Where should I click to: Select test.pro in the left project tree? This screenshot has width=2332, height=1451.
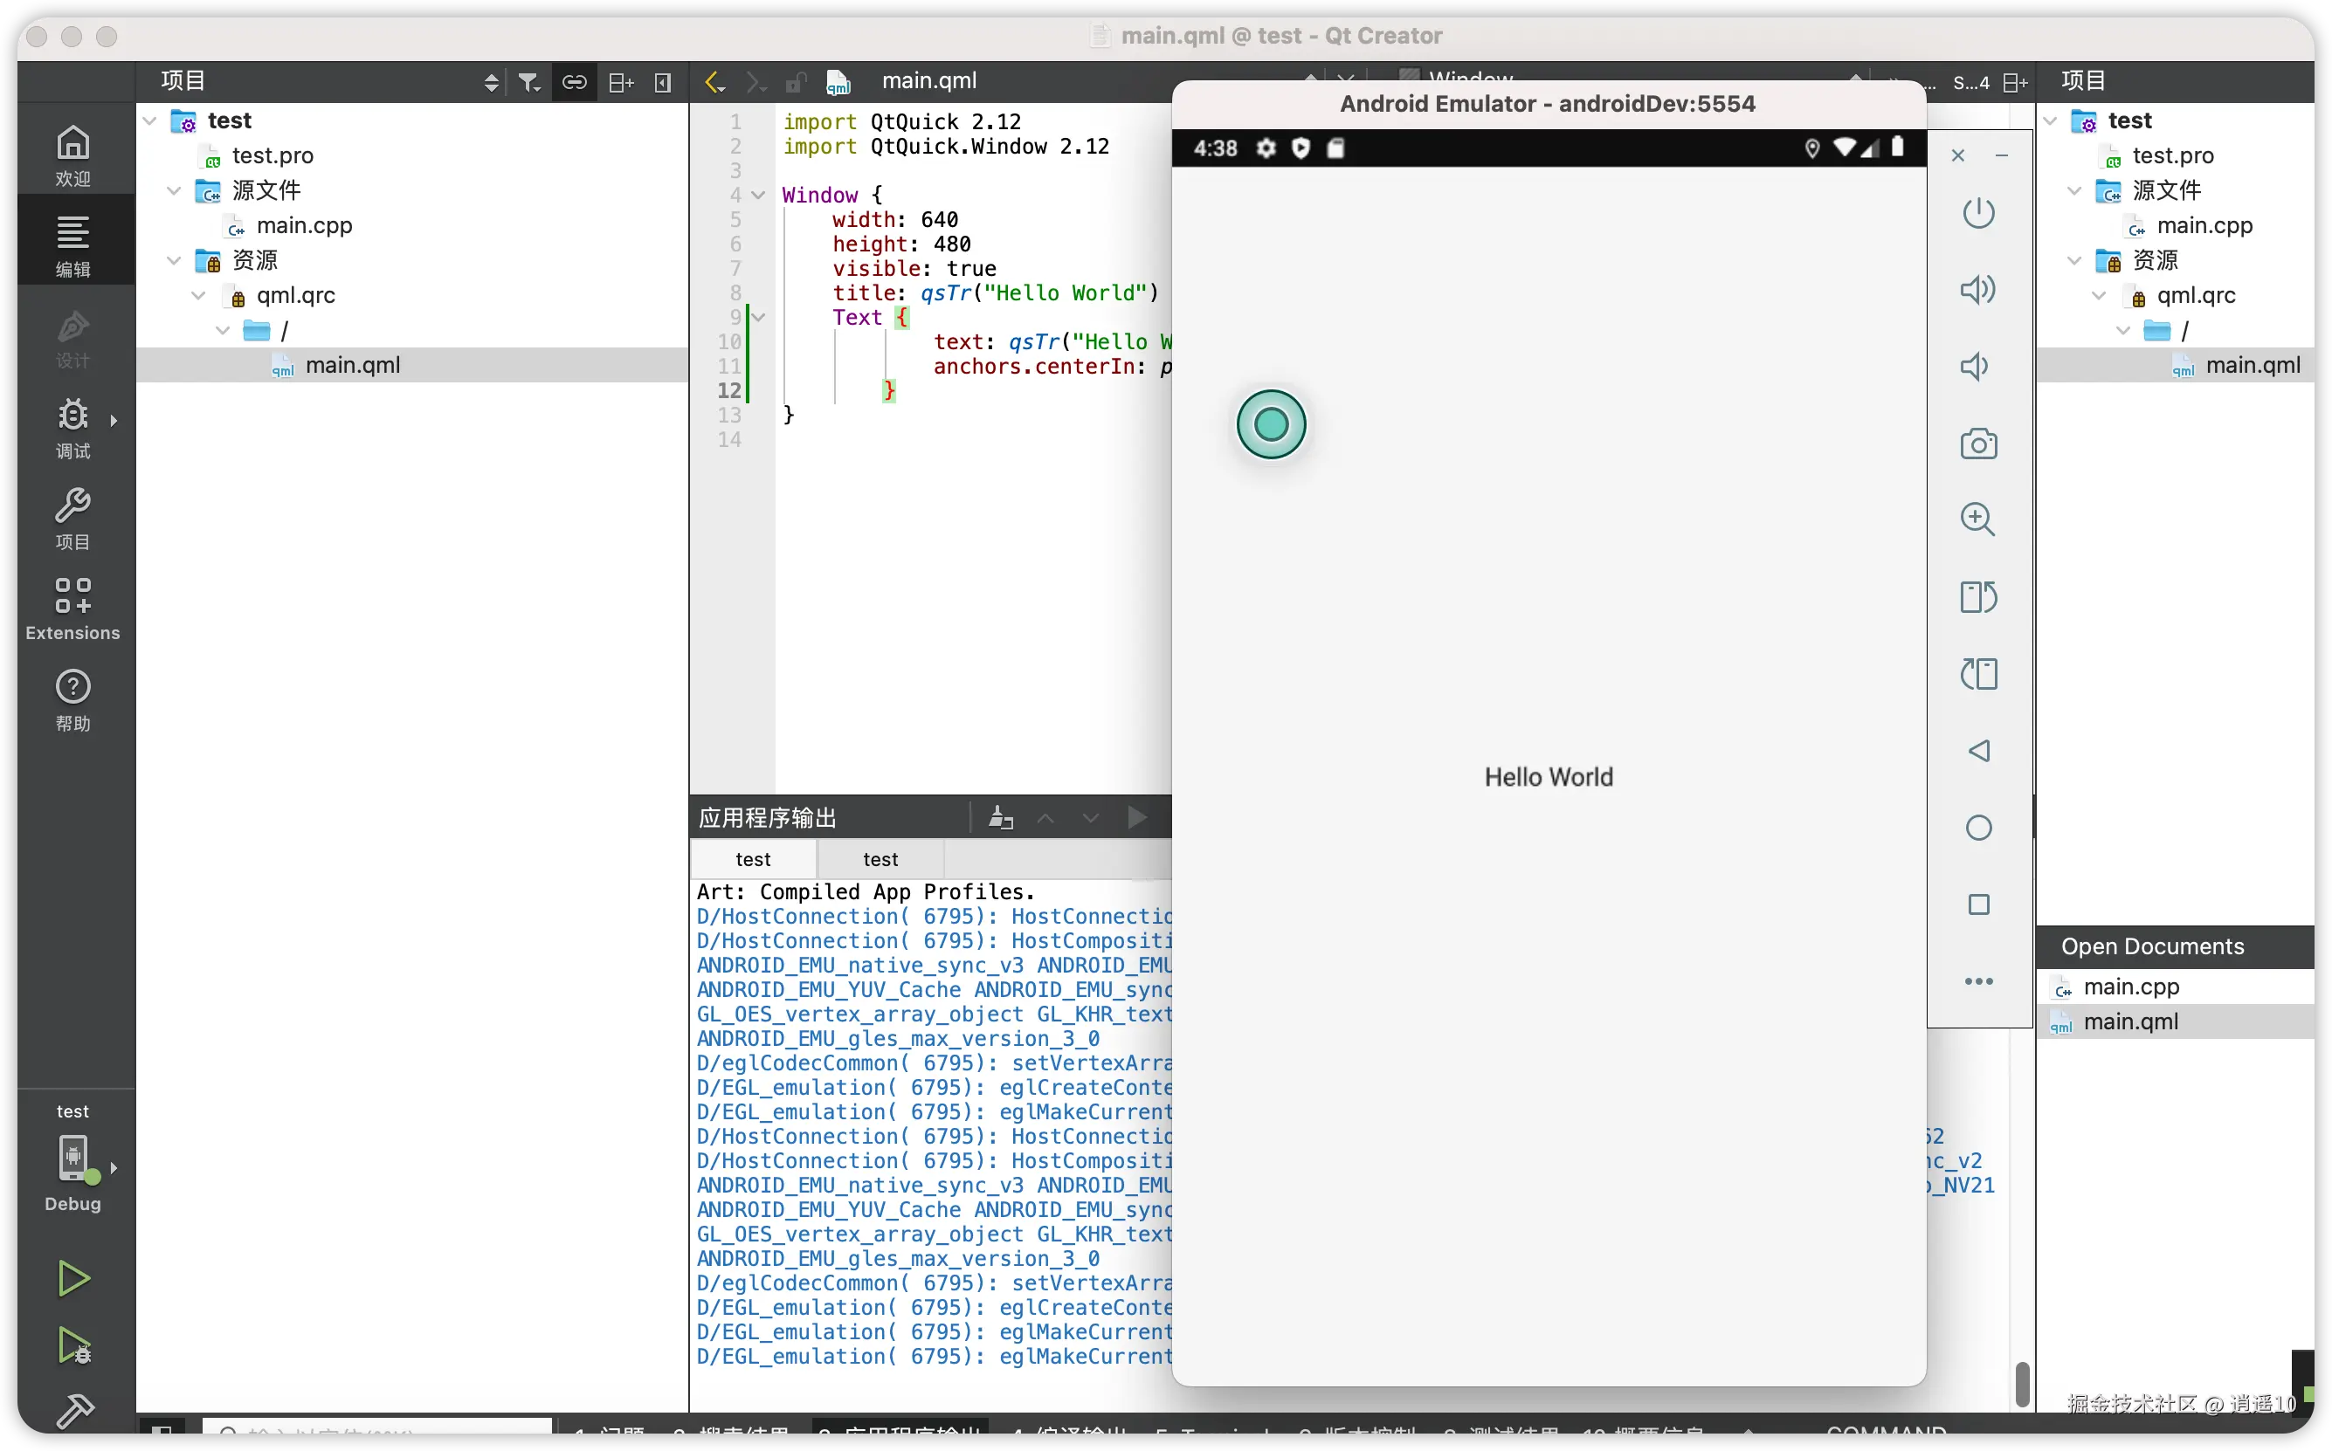(273, 155)
